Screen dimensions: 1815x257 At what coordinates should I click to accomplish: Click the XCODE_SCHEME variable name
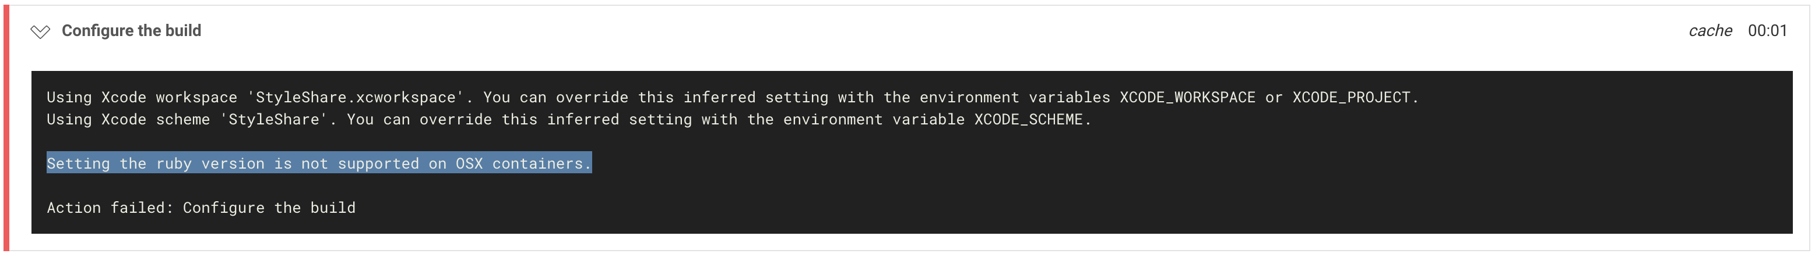1028,119
